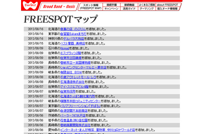The height and width of the screenshot is (134, 204).
Task: Follow the 食事の店 のぷりん link
Action: (73, 29)
